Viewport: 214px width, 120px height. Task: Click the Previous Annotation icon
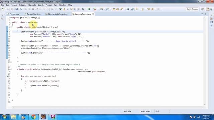(x=143, y=9)
